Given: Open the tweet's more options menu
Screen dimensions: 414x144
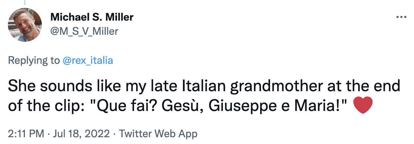Looking at the screenshot, I should coord(401,17).
